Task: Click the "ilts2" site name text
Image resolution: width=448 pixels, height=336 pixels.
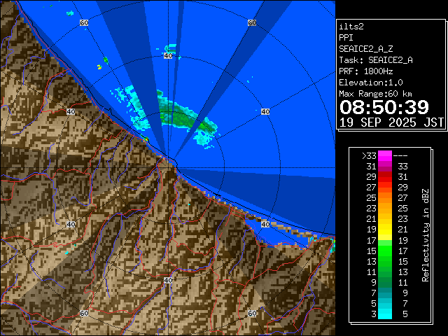Action: pos(351,26)
